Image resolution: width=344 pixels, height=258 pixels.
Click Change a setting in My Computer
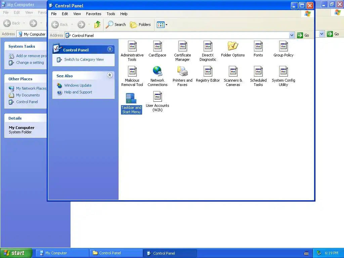point(30,63)
